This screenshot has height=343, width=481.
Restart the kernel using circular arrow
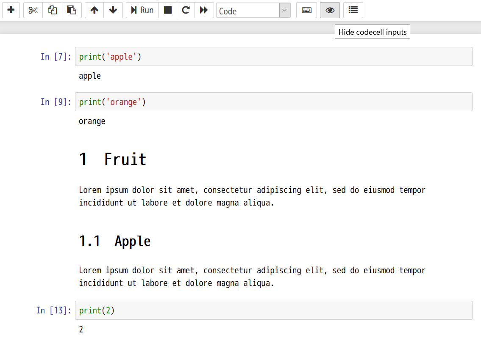pyautogui.click(x=186, y=10)
